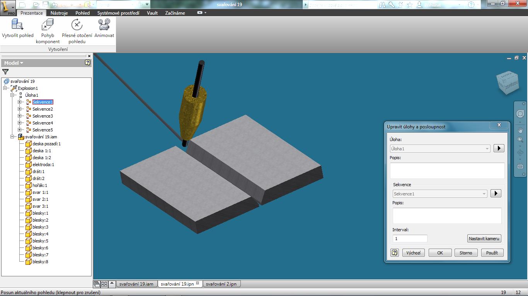Open the Sekvence dropdown
This screenshot has height=296, width=528.
coord(440,194)
